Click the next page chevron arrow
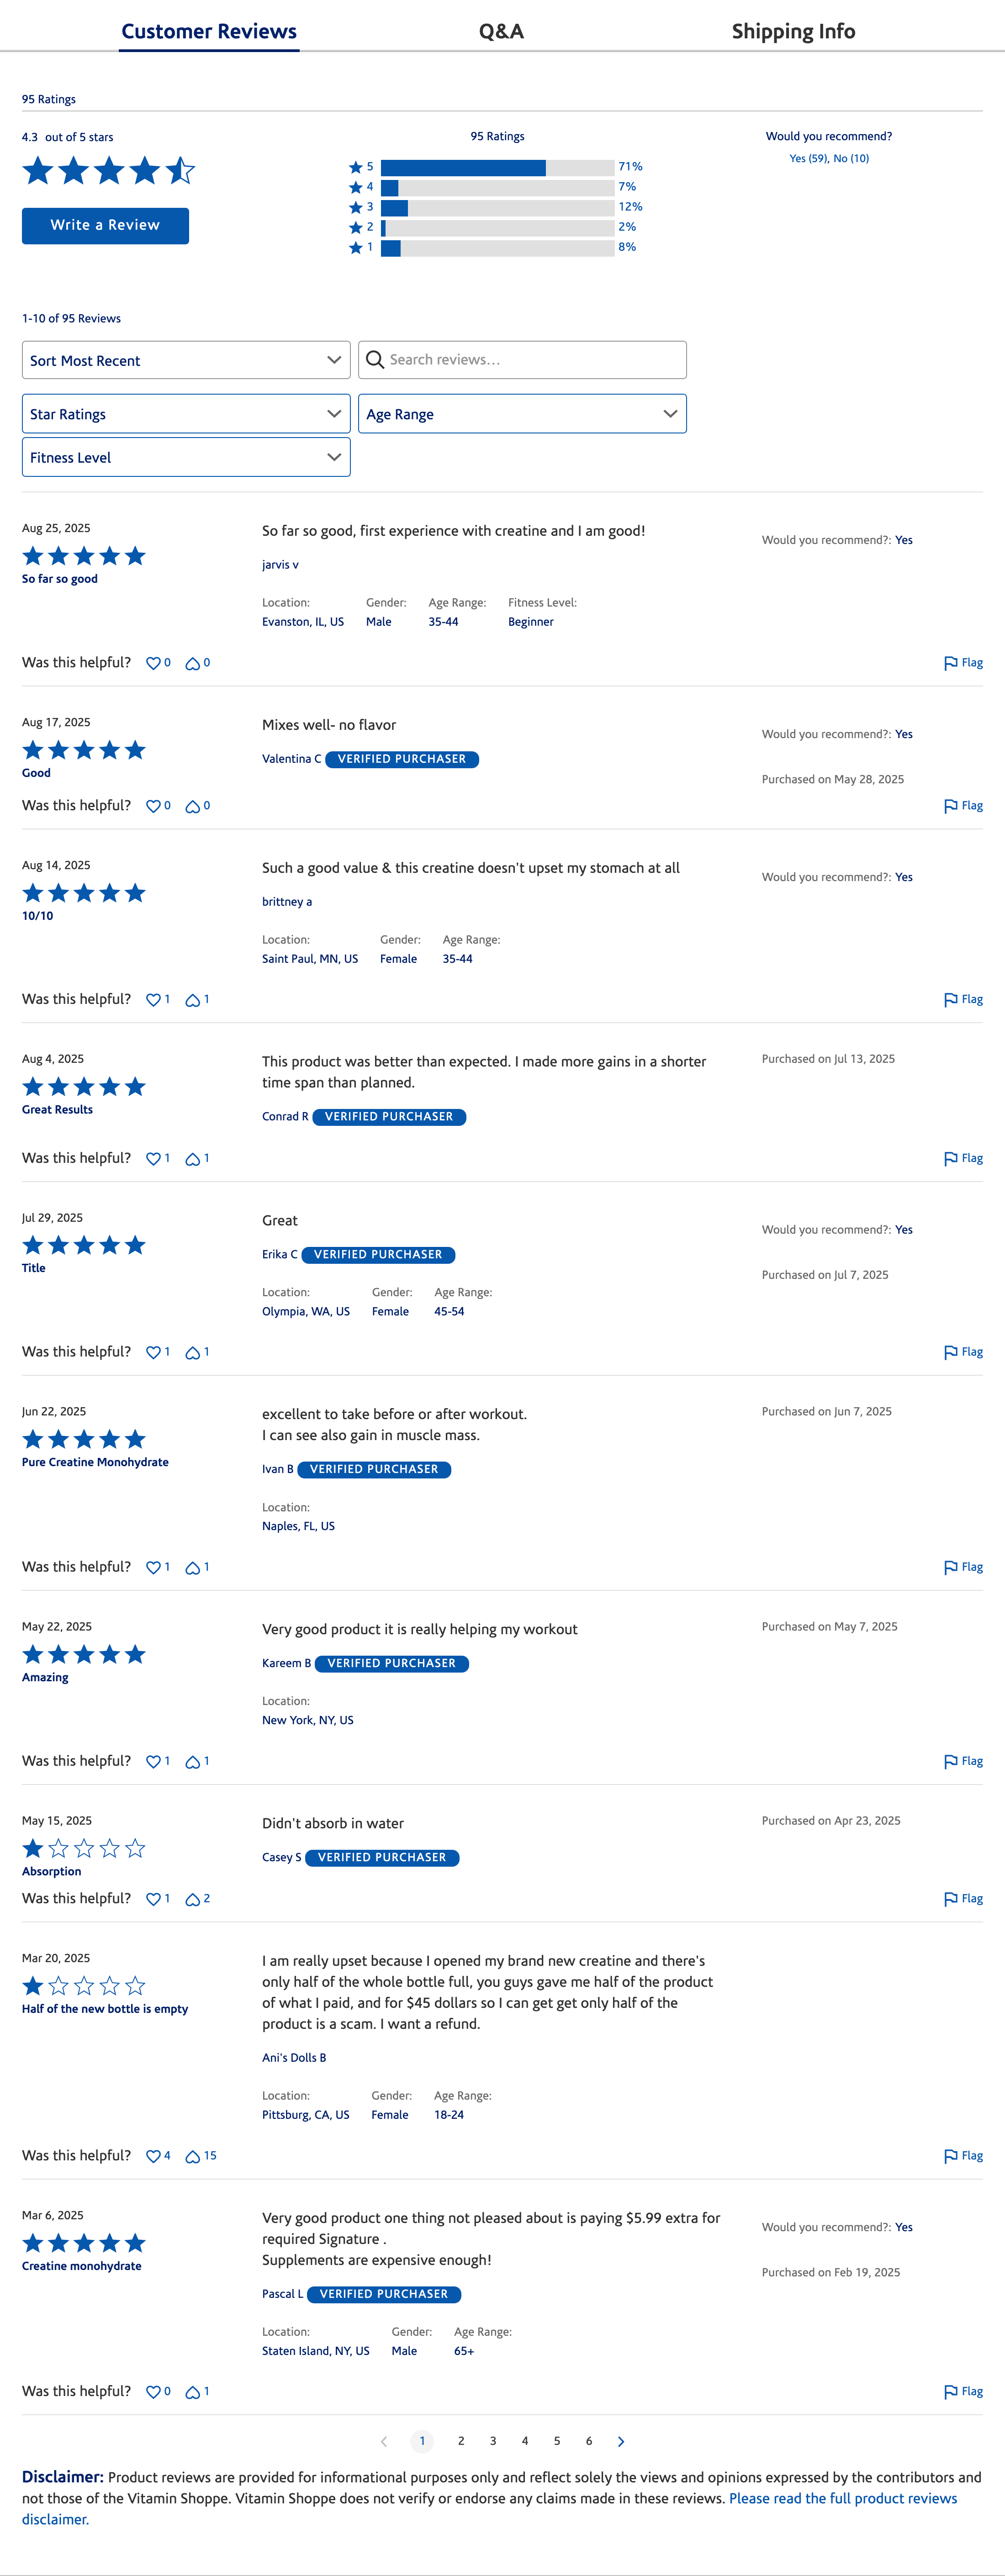1005x2576 pixels. coord(621,2440)
